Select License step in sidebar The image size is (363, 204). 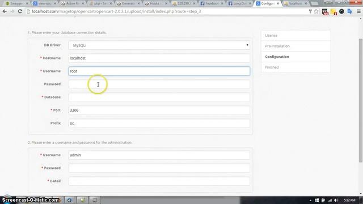pos(296,35)
